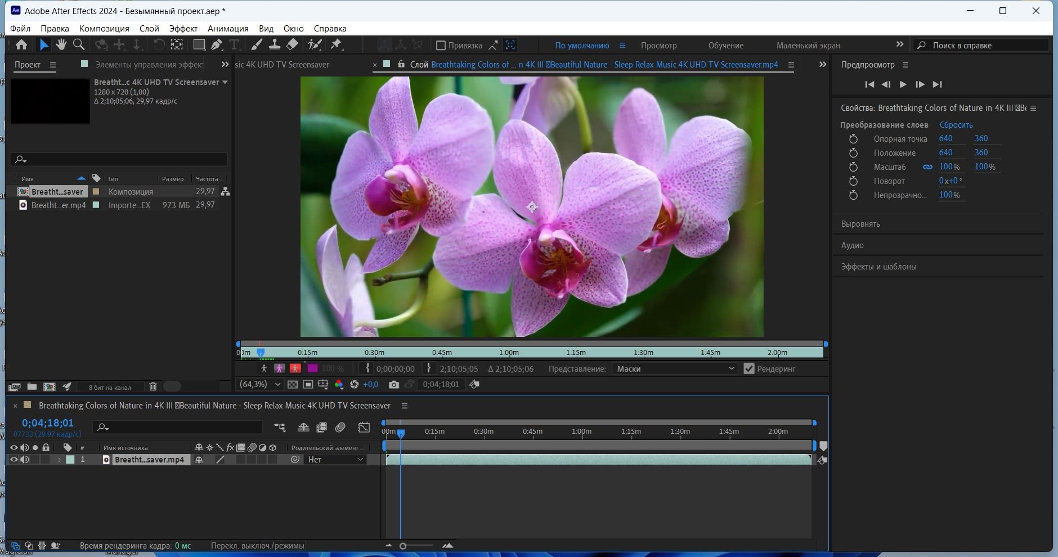Open the Композиция menu
The image size is (1058, 557).
104,29
